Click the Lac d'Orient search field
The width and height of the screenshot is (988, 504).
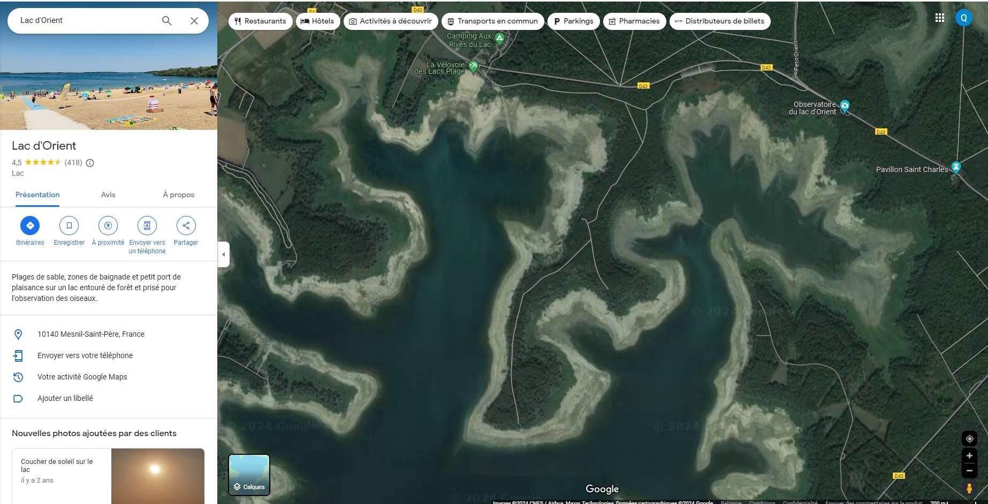[86, 21]
